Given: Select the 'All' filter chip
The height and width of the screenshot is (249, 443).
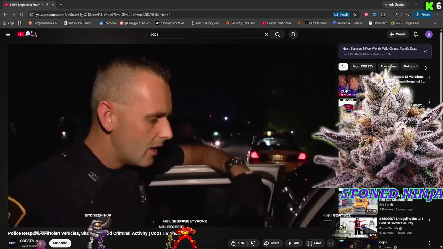Looking at the screenshot, I should (x=343, y=66).
